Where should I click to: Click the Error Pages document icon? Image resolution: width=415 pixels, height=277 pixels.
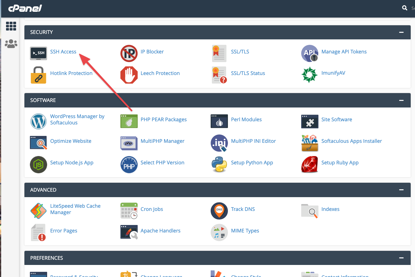pyautogui.click(x=39, y=232)
